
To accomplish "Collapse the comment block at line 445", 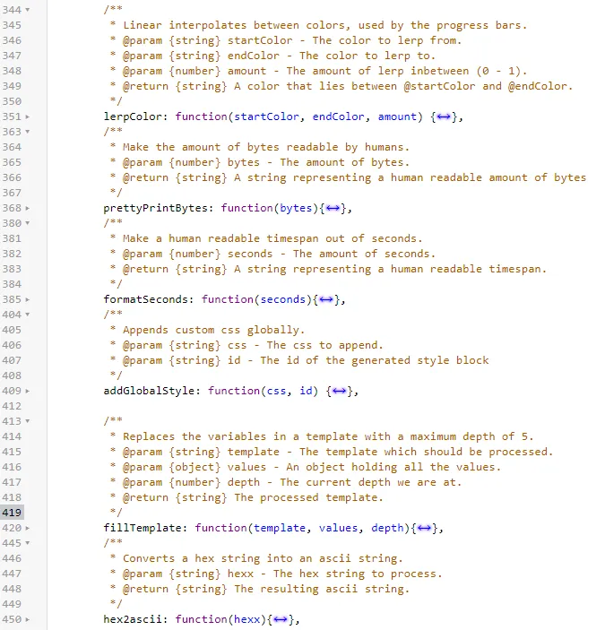I will (x=27, y=543).
